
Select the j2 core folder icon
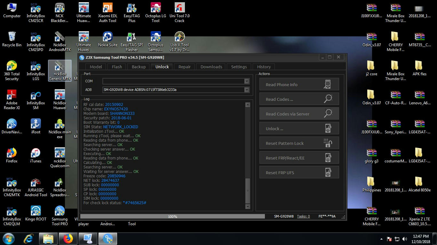371,69
